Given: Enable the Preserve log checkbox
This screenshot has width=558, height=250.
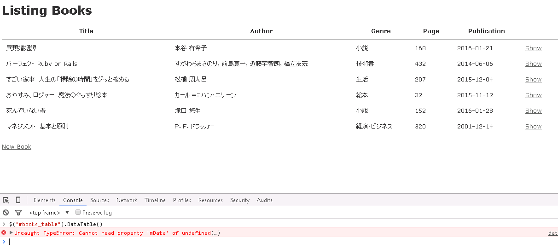Looking at the screenshot, I should click(x=78, y=212).
